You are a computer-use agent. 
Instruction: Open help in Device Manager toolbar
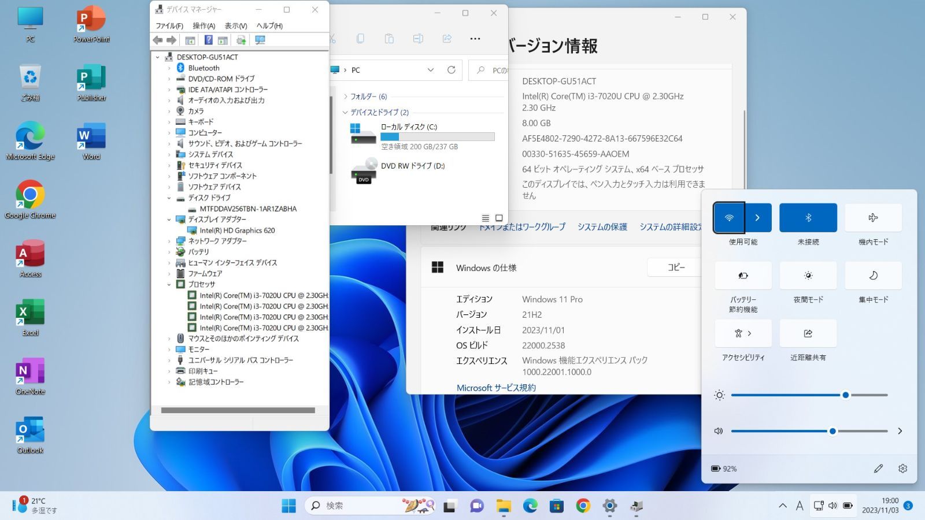pyautogui.click(x=209, y=40)
